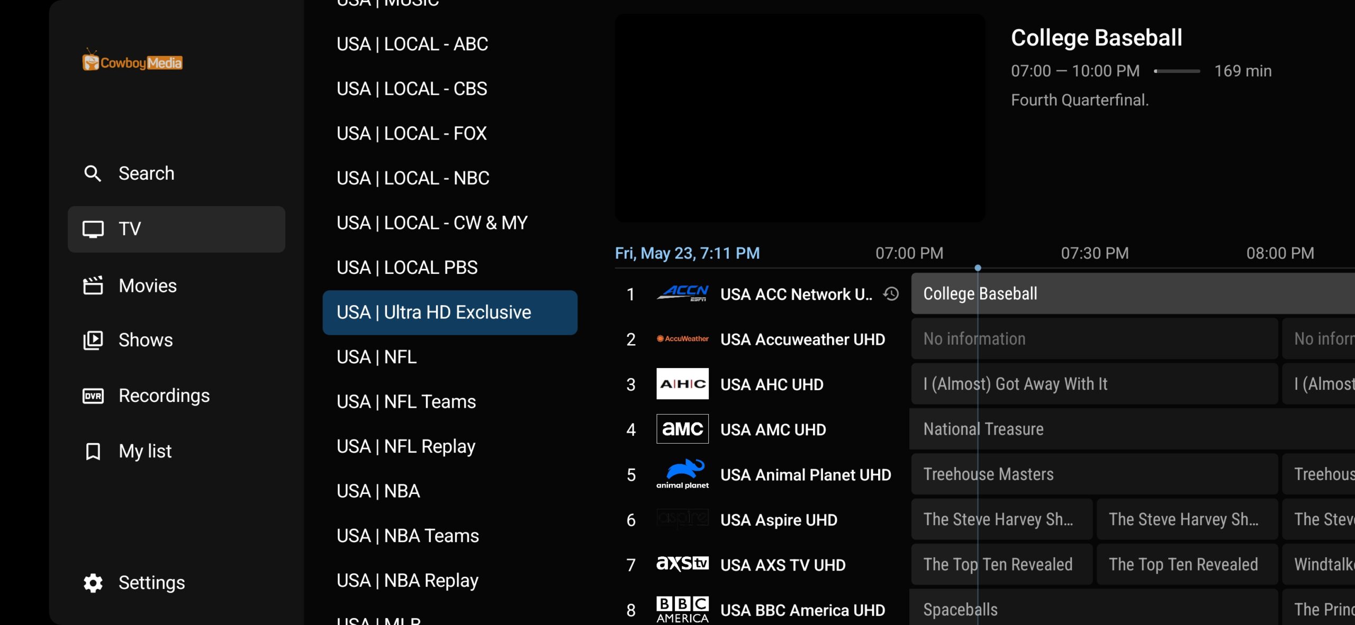This screenshot has width=1355, height=625.
Task: Click the College Baseball progress bar
Action: 1177,71
